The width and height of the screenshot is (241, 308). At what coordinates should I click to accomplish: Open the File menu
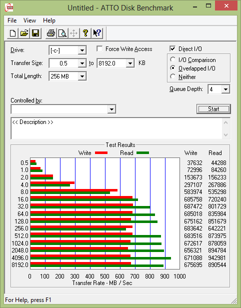(x=12, y=20)
